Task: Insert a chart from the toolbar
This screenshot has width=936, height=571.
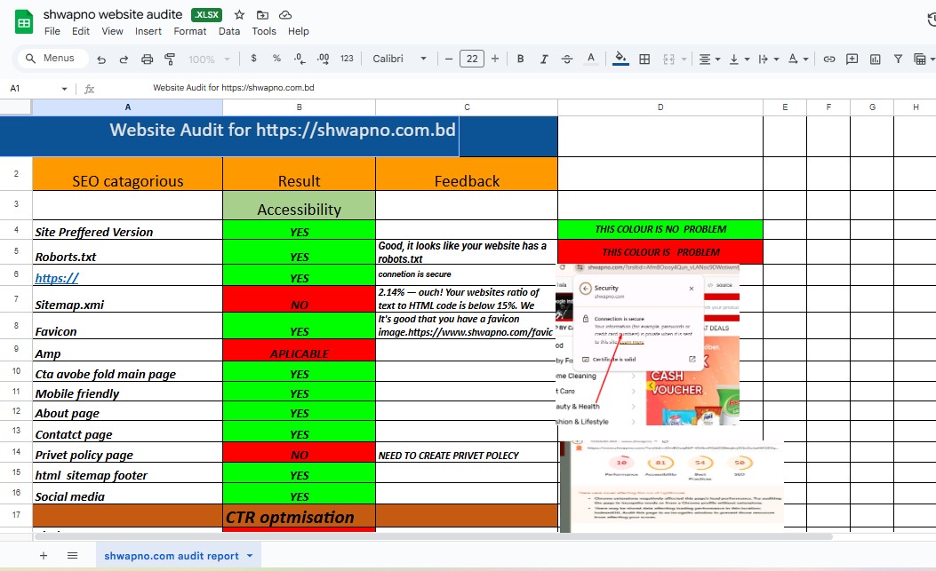Action: pos(876,58)
